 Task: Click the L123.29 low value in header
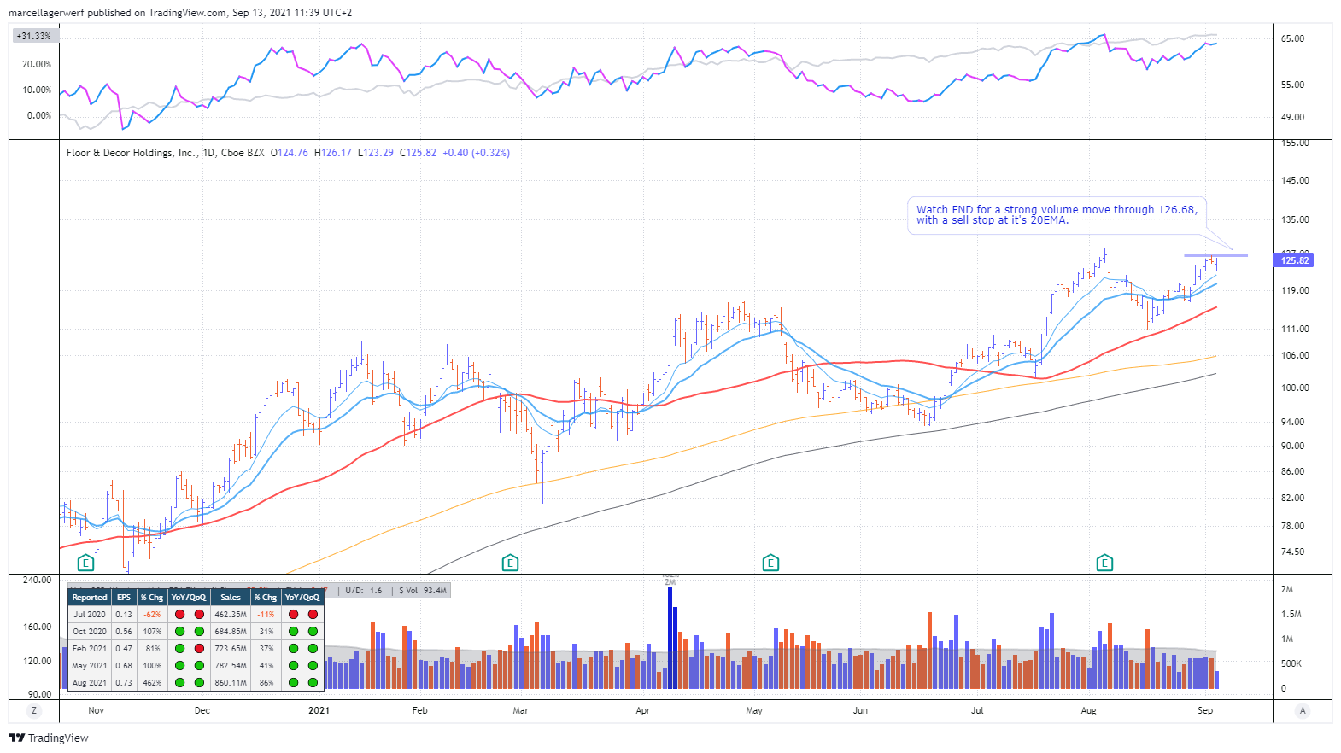pyautogui.click(x=376, y=153)
